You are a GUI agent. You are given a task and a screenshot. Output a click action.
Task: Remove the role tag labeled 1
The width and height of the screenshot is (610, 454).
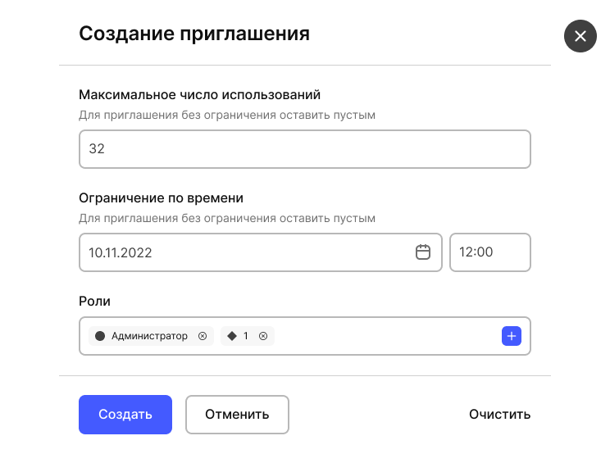(x=263, y=336)
